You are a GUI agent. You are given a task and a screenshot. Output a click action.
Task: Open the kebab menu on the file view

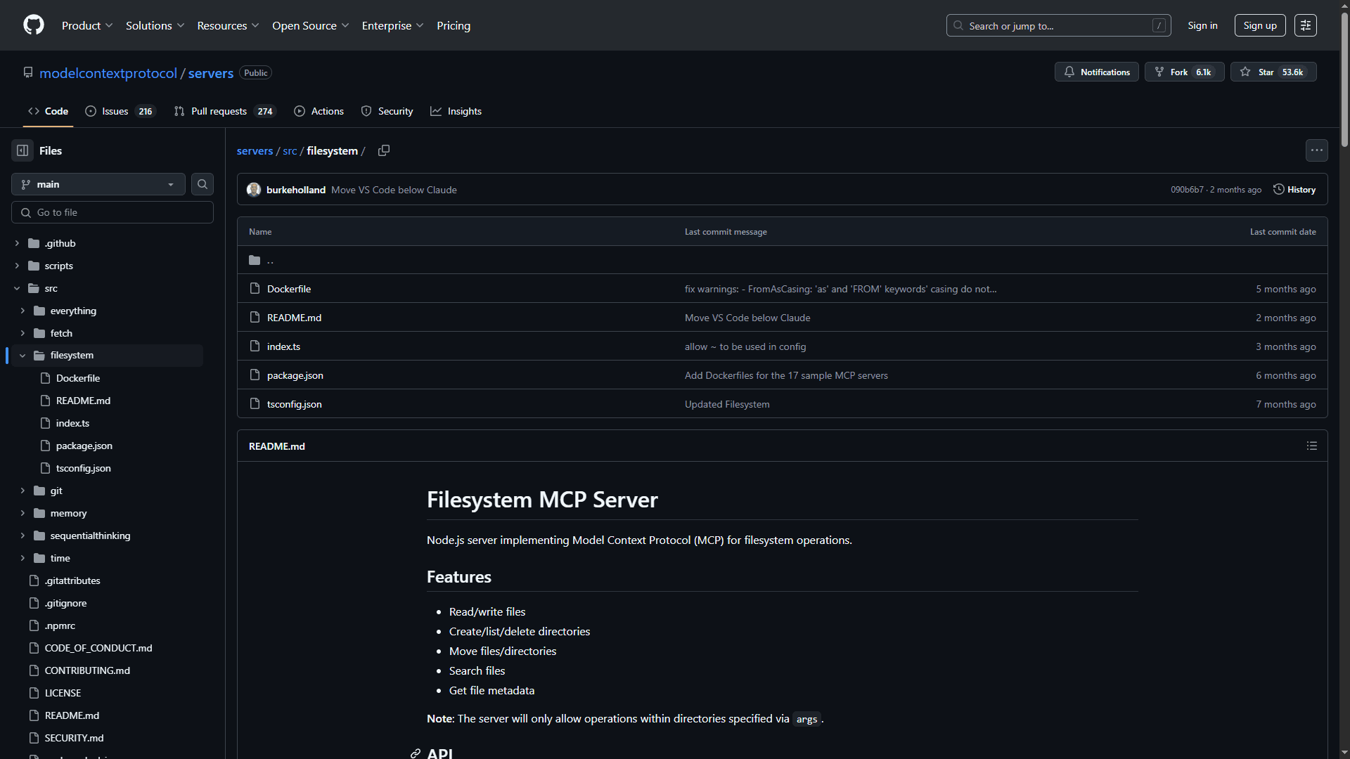tap(1316, 150)
